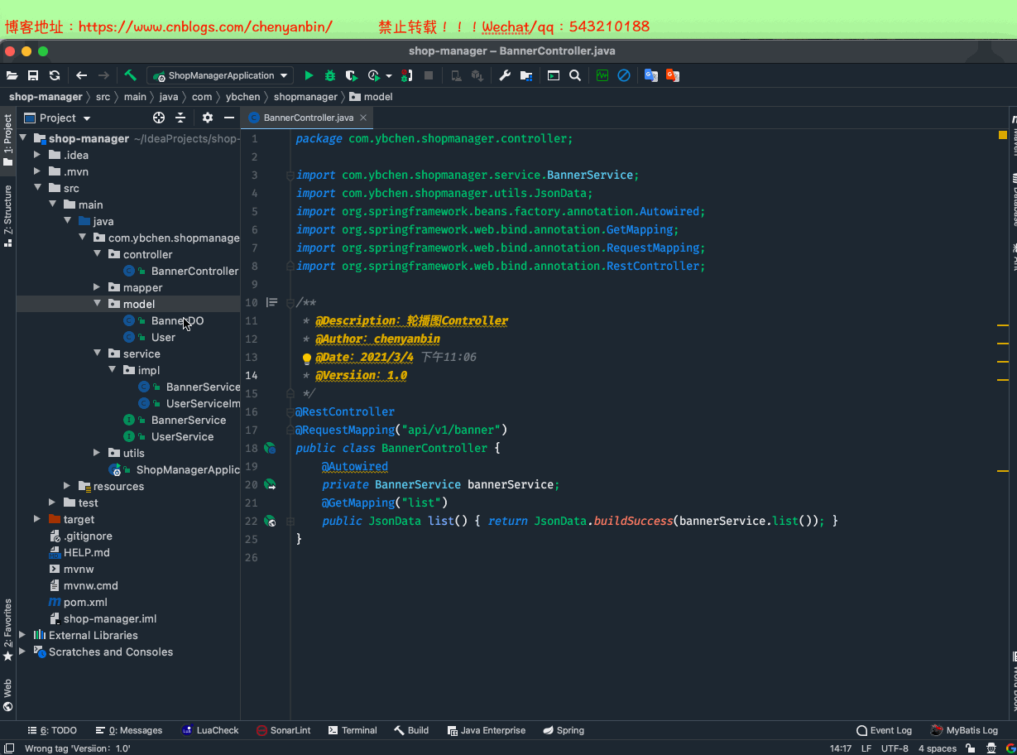Open the profiler run options dropdown arrow
Viewport: 1017px width, 755px height.
389,75
